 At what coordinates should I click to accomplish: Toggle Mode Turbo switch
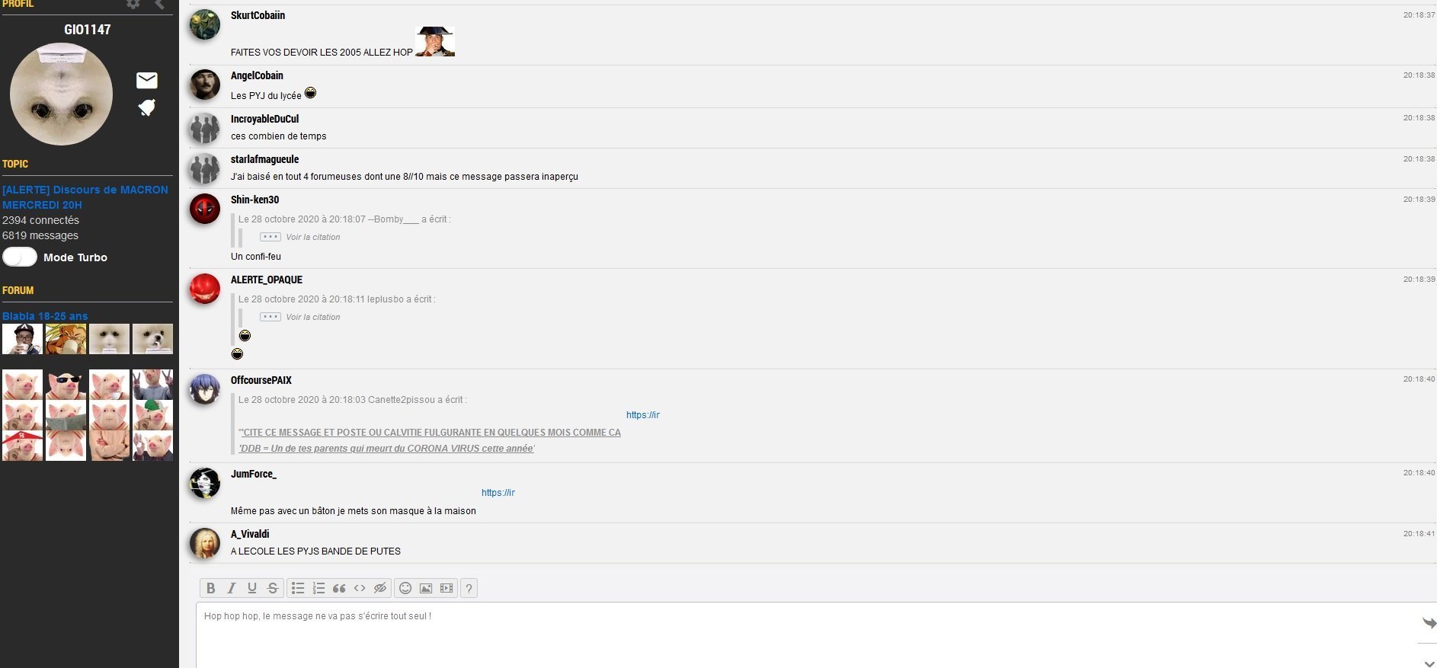coord(20,257)
